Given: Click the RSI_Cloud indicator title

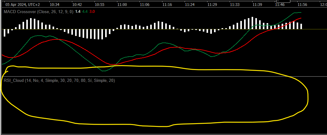Looking at the screenshot, I should point(59,80).
